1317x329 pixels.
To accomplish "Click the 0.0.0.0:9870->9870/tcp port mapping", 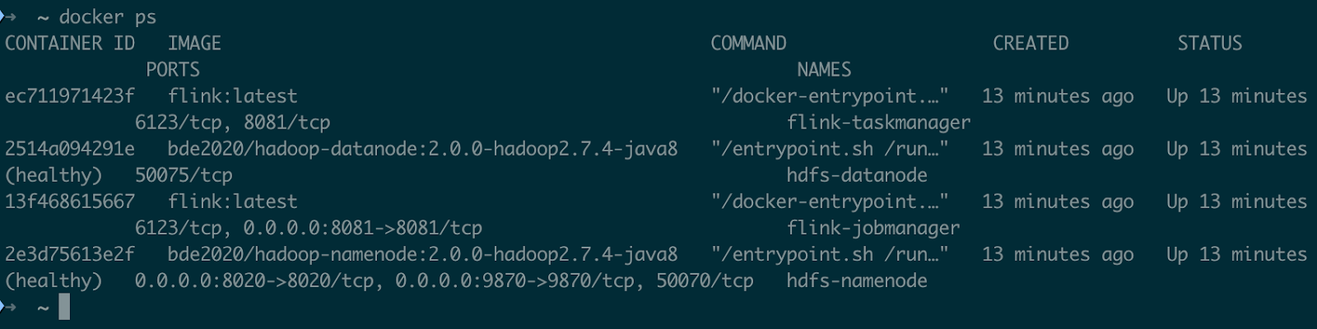I will click(514, 280).
